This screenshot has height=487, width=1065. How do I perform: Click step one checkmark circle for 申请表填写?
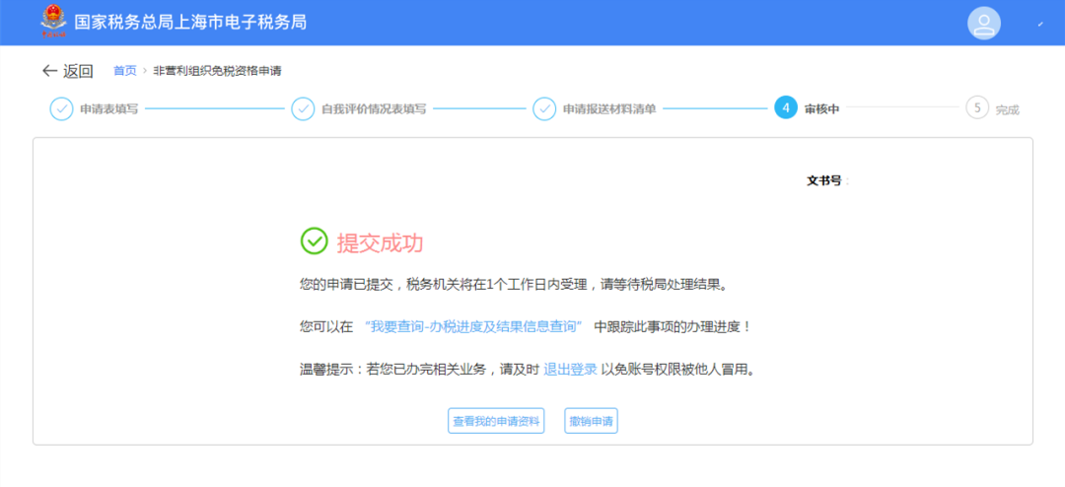(61, 108)
